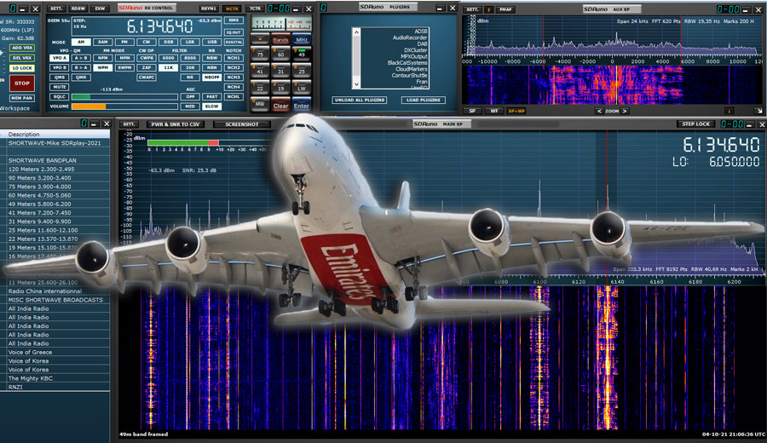
Task: Click plugin list scroll-down arrow
Action: point(356,84)
